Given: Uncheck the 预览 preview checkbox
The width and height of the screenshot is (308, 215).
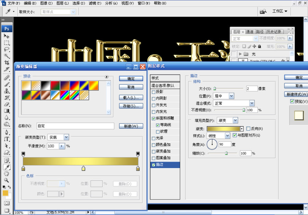Looking at the screenshot, I should tap(292, 101).
